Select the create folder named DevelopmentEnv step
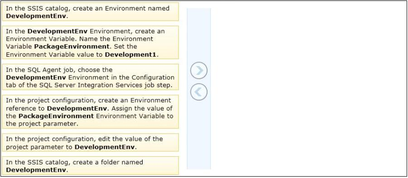408x178 pixels. (x=91, y=165)
